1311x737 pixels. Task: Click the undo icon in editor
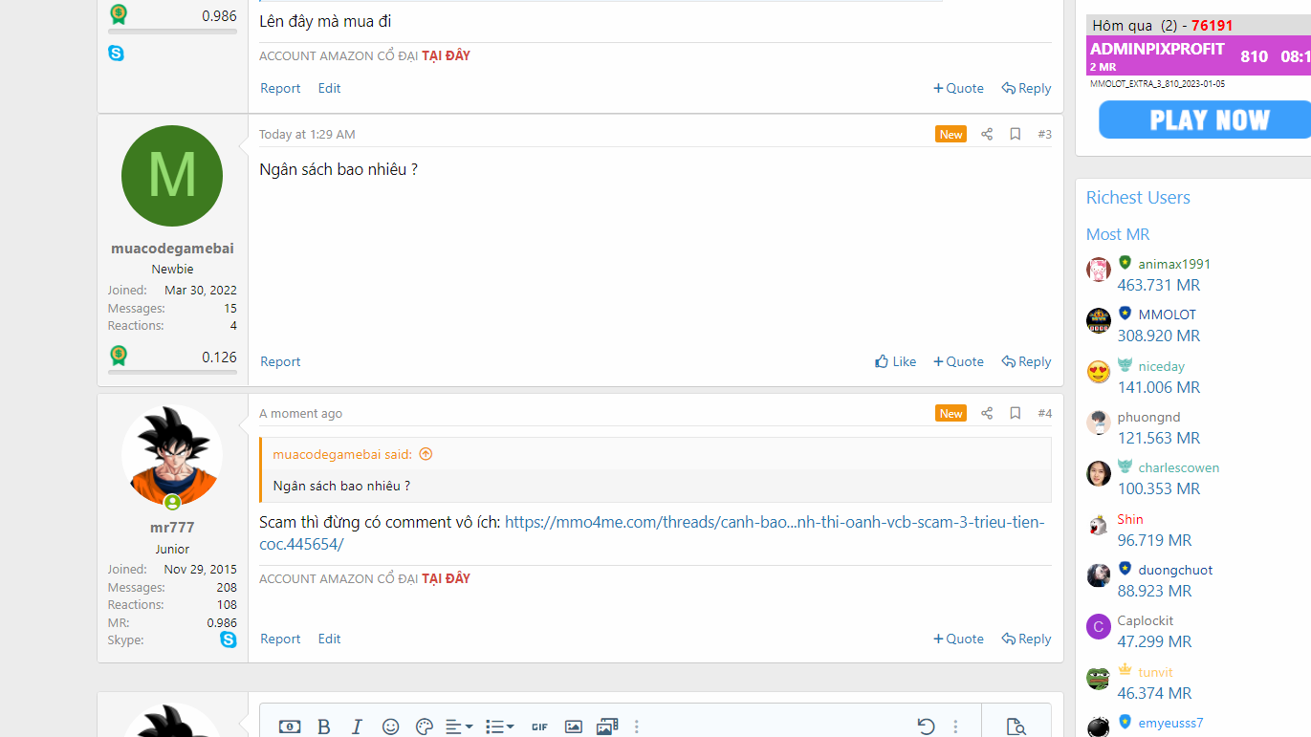pos(926,726)
